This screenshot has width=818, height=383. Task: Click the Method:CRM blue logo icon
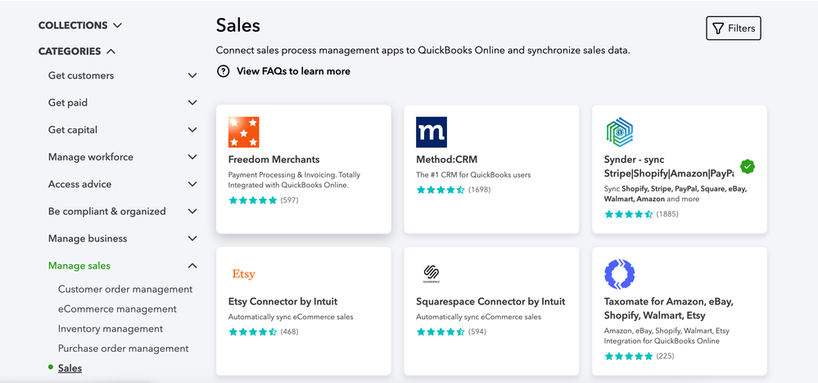point(432,133)
